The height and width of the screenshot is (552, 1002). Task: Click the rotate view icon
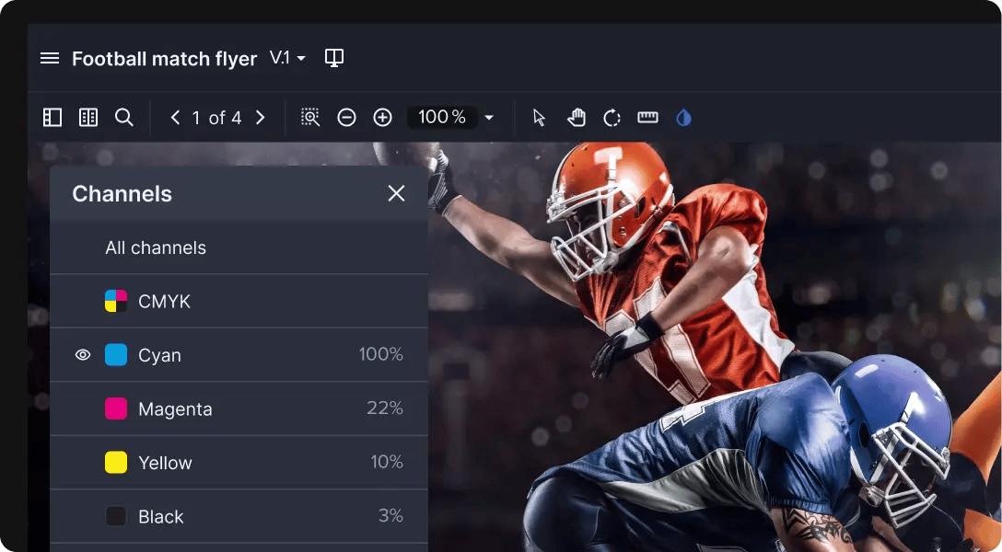612,117
